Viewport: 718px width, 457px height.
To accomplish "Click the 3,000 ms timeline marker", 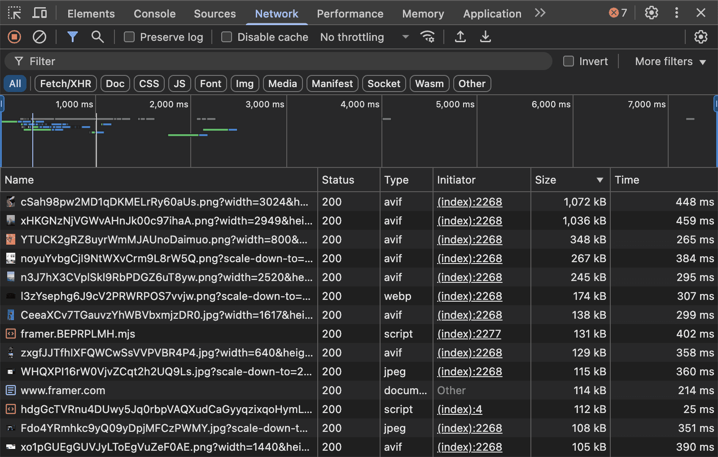I will point(264,104).
